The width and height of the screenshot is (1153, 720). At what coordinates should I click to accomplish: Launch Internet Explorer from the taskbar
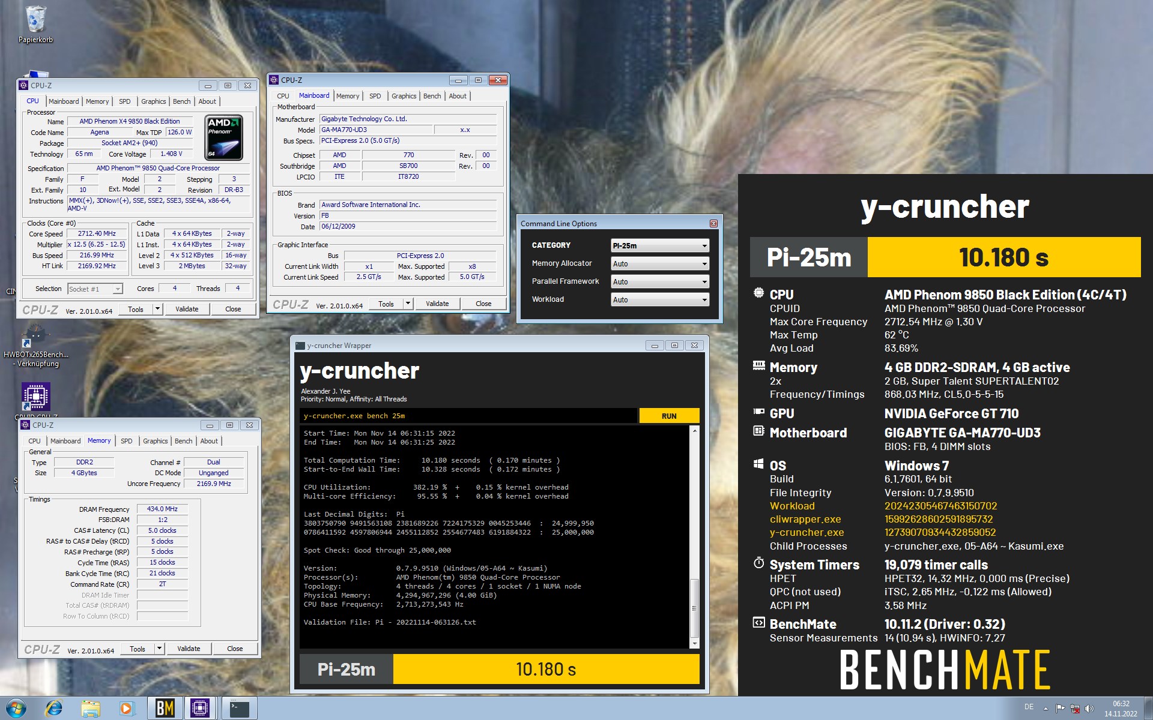54,708
